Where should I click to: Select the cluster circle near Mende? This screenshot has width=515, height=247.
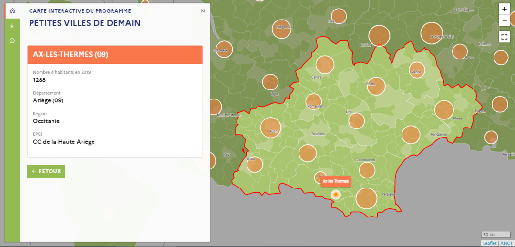pyautogui.click(x=417, y=70)
